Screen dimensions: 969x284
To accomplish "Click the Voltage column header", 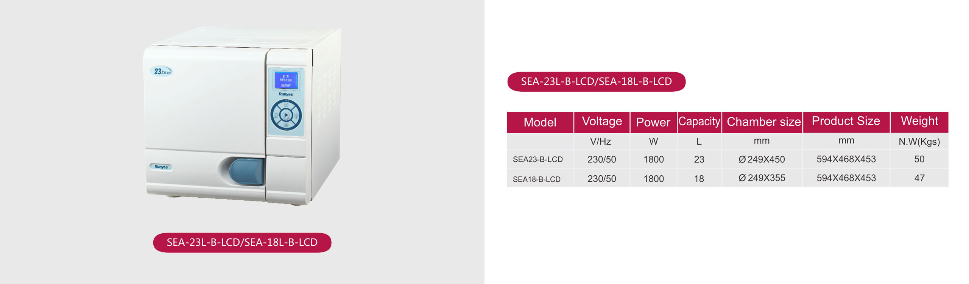I will click(x=602, y=122).
